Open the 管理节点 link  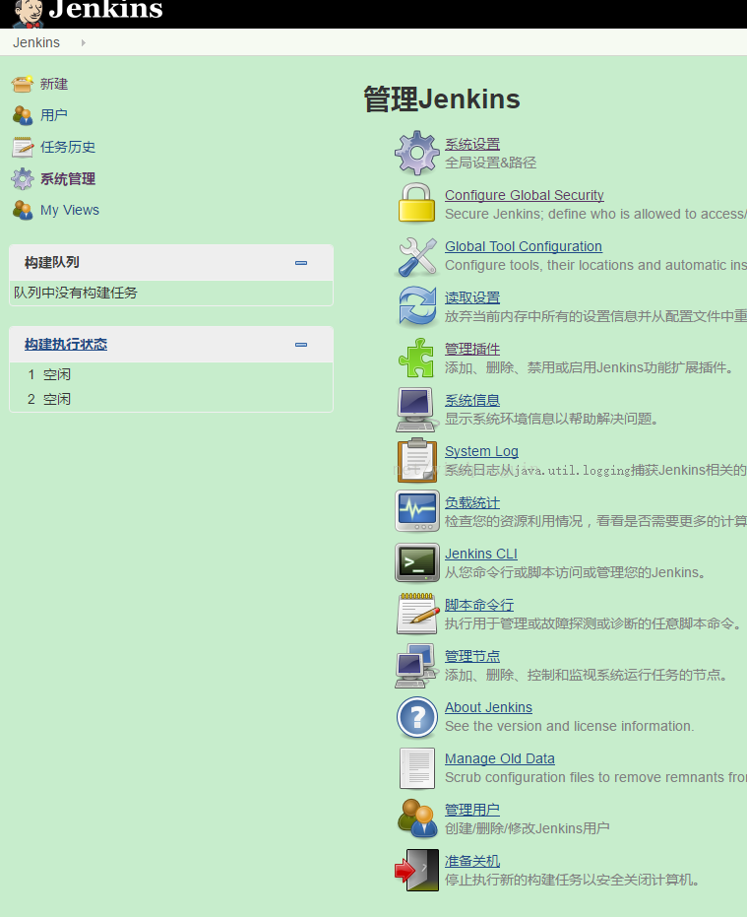472,656
